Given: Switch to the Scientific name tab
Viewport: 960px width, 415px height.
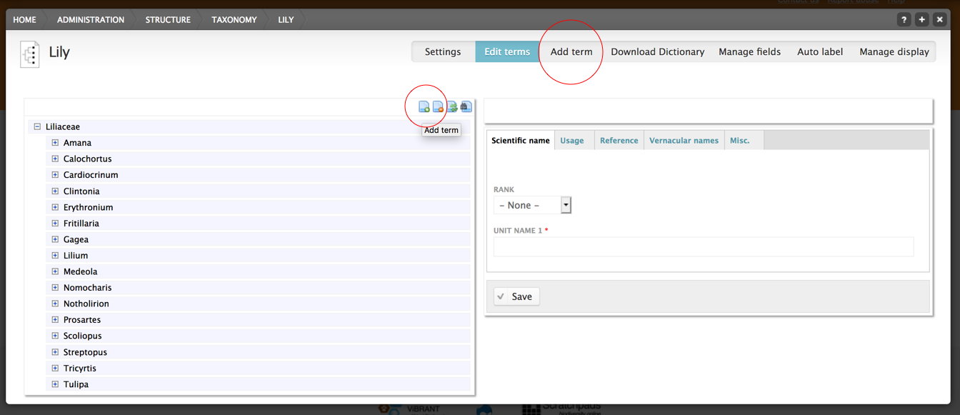Looking at the screenshot, I should point(521,141).
